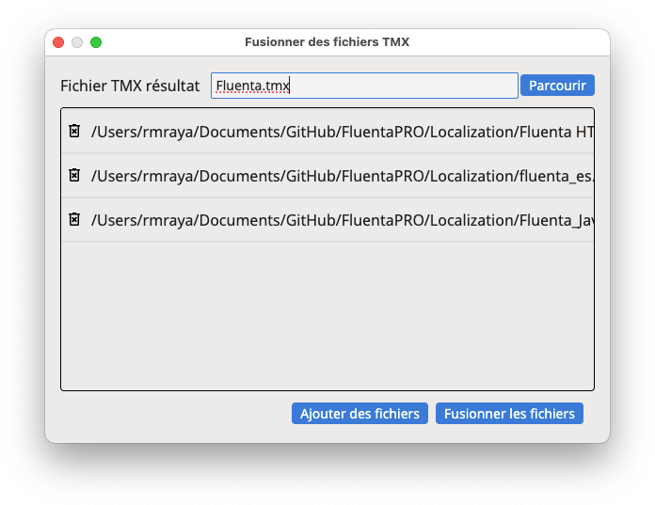
Task: Click the Parcourir button
Action: pyautogui.click(x=557, y=86)
